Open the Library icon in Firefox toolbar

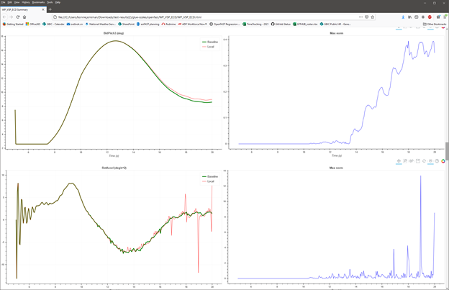pyautogui.click(x=409, y=17)
